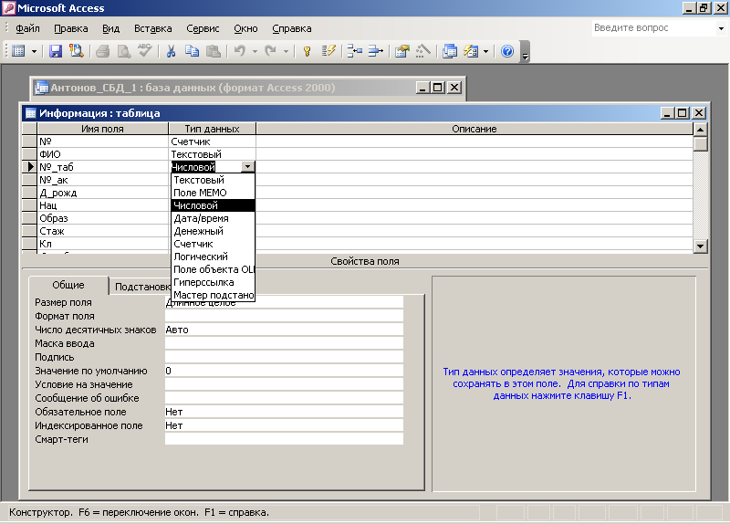Open the New Object dropdown arrow

(485, 52)
